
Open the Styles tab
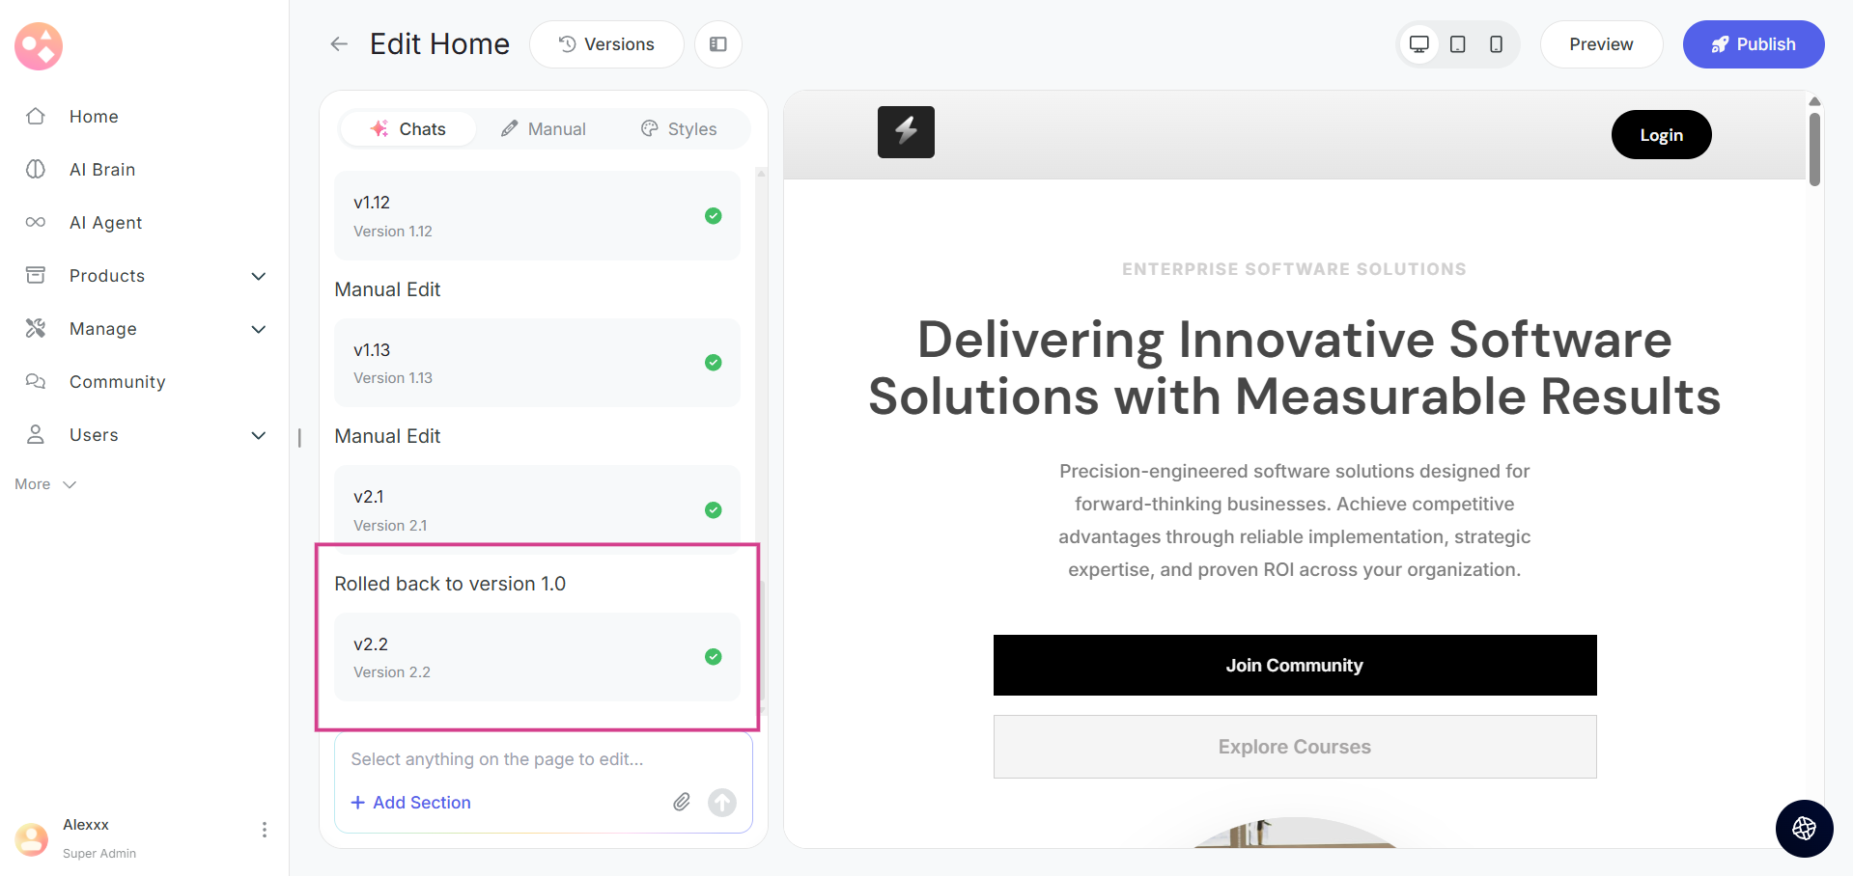coord(679,129)
